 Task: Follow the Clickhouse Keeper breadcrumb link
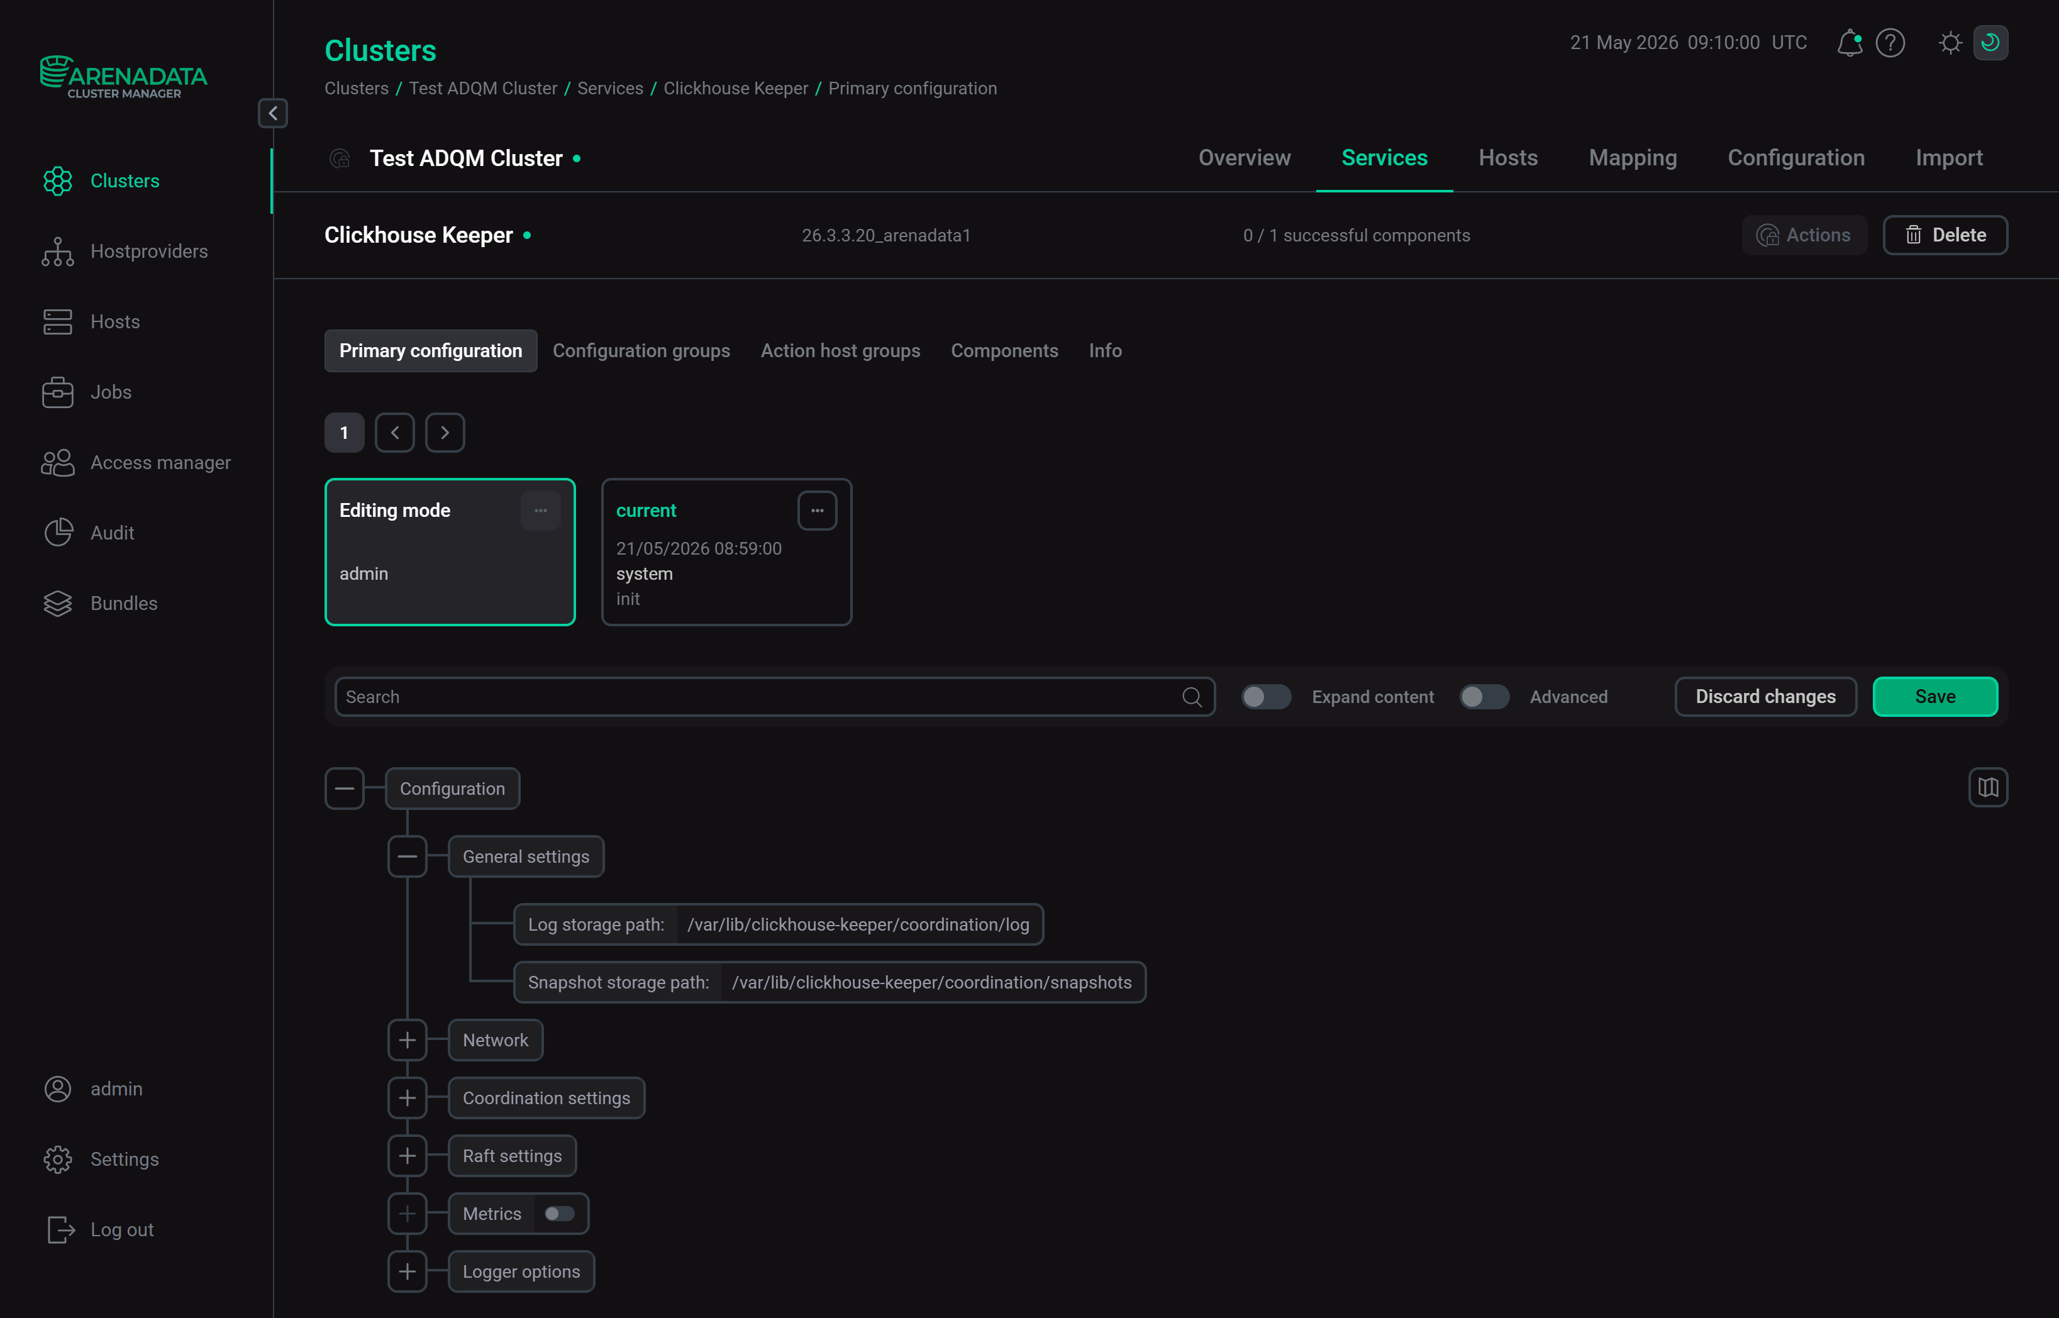click(x=735, y=88)
